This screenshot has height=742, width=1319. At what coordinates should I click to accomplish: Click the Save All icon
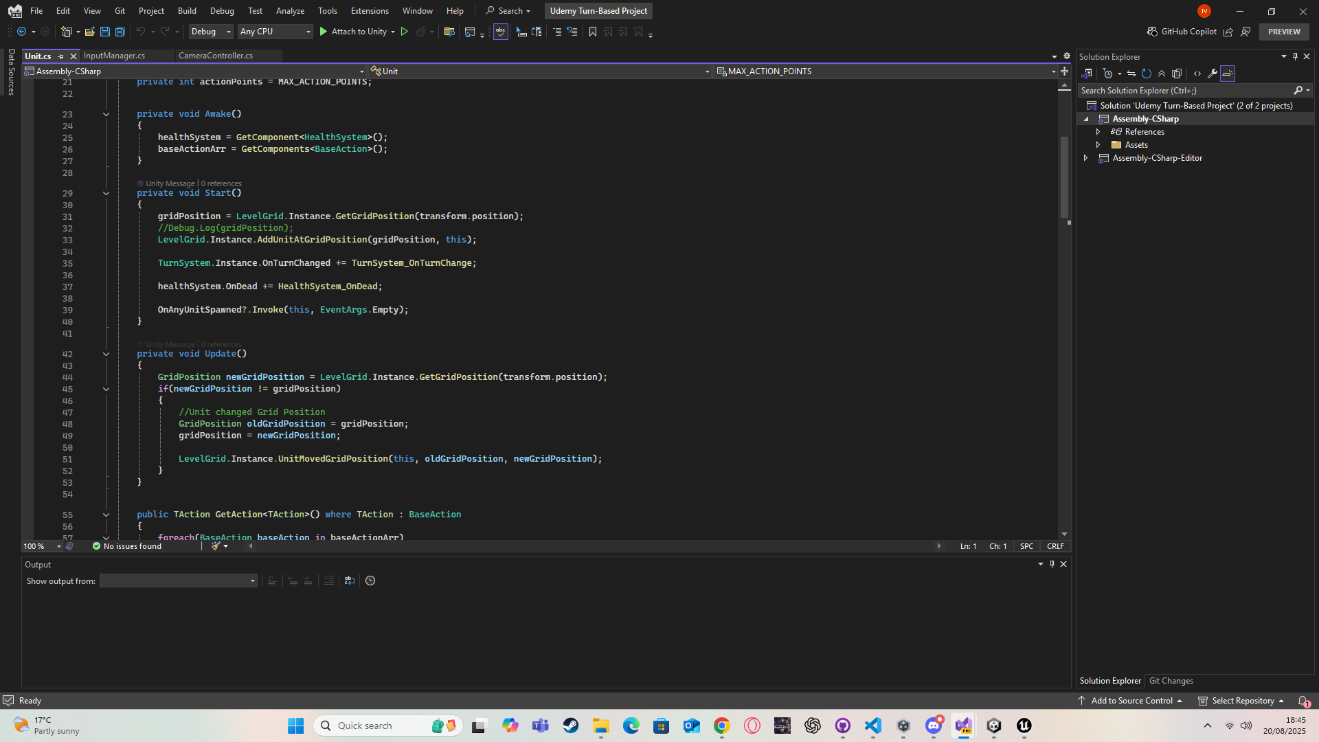click(120, 32)
